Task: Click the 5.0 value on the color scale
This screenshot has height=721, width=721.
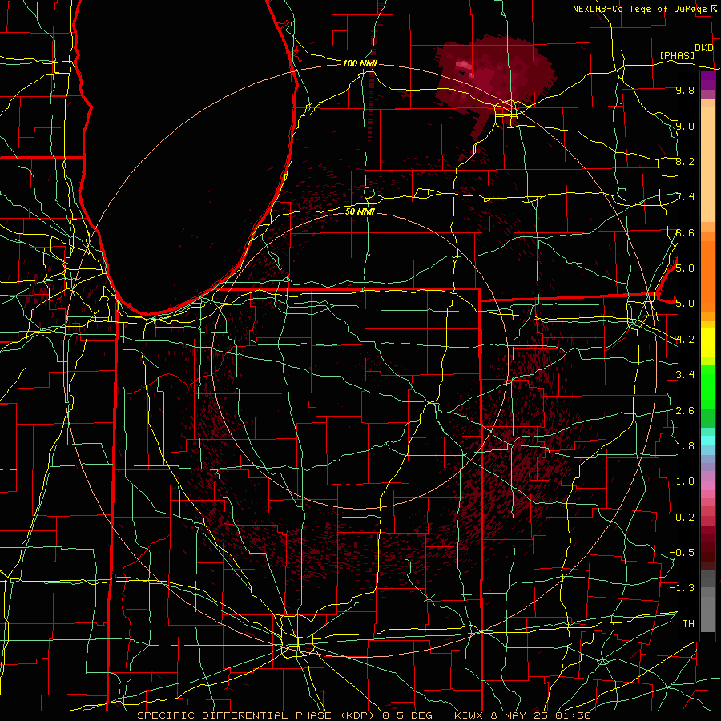Action: tap(685, 304)
